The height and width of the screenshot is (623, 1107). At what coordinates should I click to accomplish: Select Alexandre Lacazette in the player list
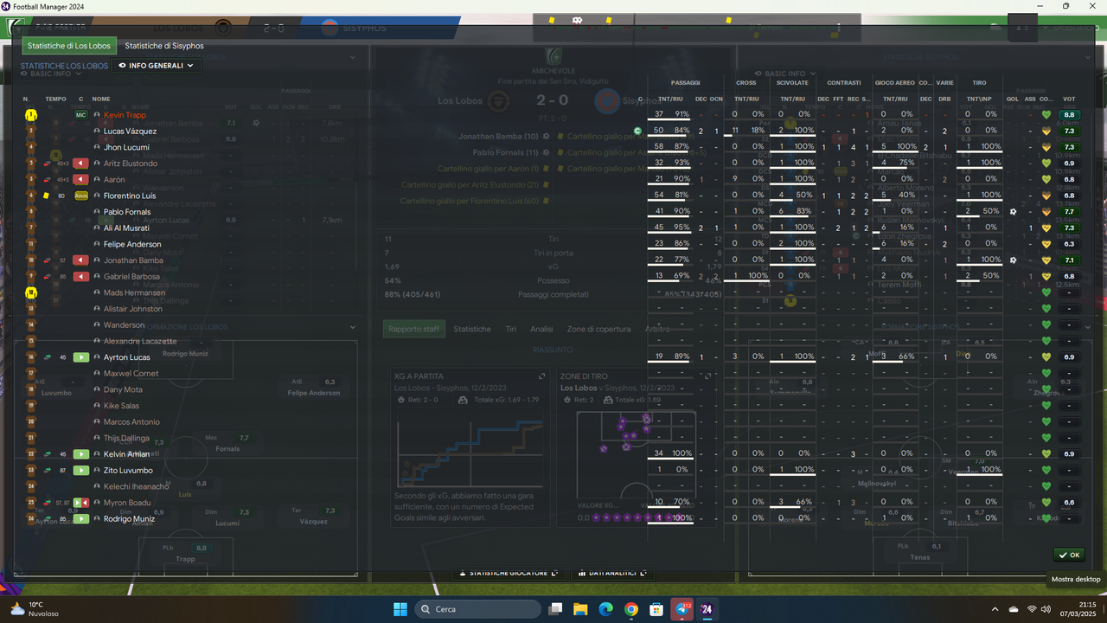pyautogui.click(x=140, y=342)
